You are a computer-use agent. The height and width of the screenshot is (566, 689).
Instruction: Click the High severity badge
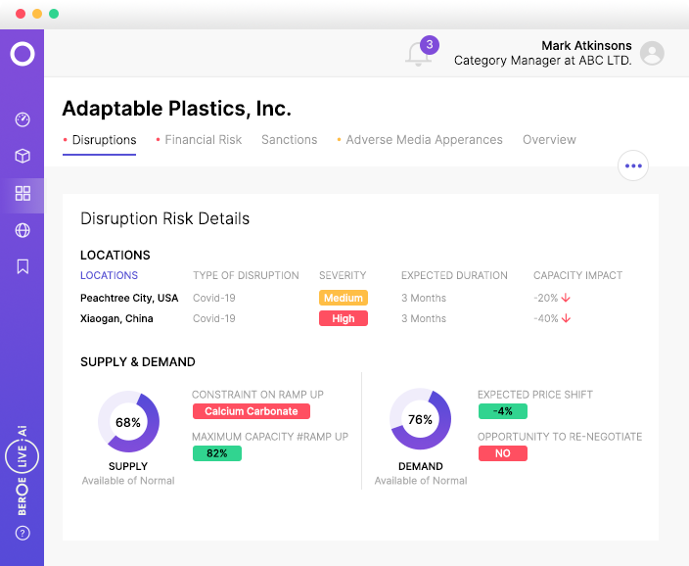[344, 318]
